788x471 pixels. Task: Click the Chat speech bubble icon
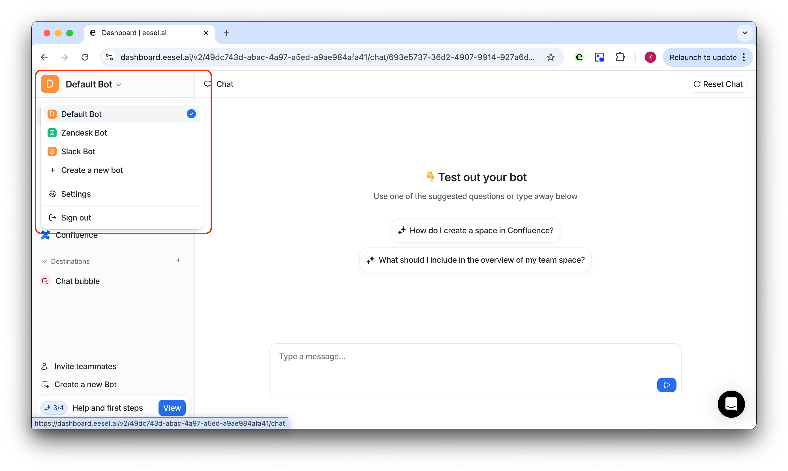pos(207,84)
